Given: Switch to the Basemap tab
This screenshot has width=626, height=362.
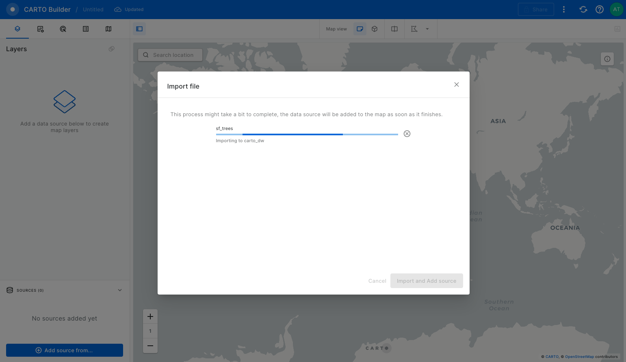Looking at the screenshot, I should (108, 29).
